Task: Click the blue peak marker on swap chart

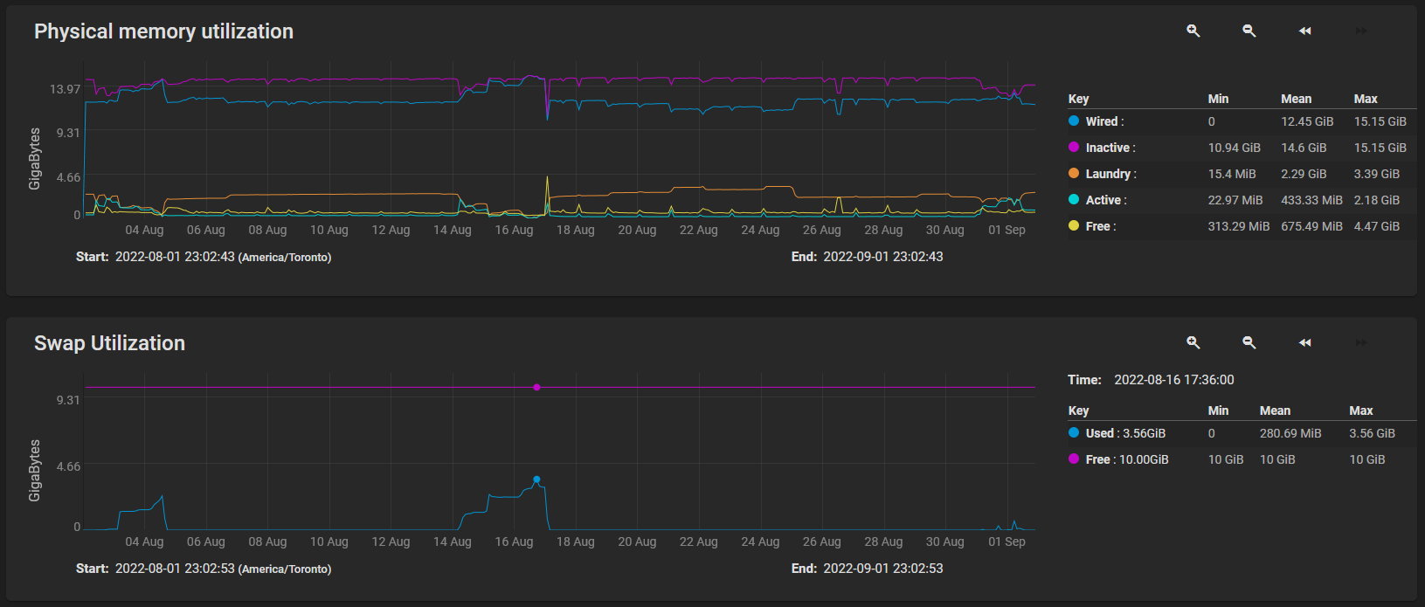Action: pos(536,479)
